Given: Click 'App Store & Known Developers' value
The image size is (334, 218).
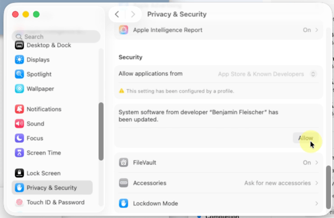Looking at the screenshot, I should click(x=261, y=74).
